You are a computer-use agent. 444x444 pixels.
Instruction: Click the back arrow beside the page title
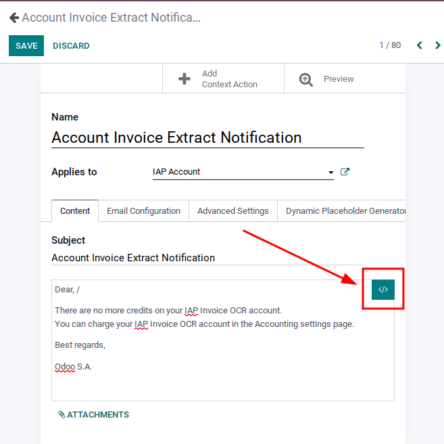click(14, 18)
